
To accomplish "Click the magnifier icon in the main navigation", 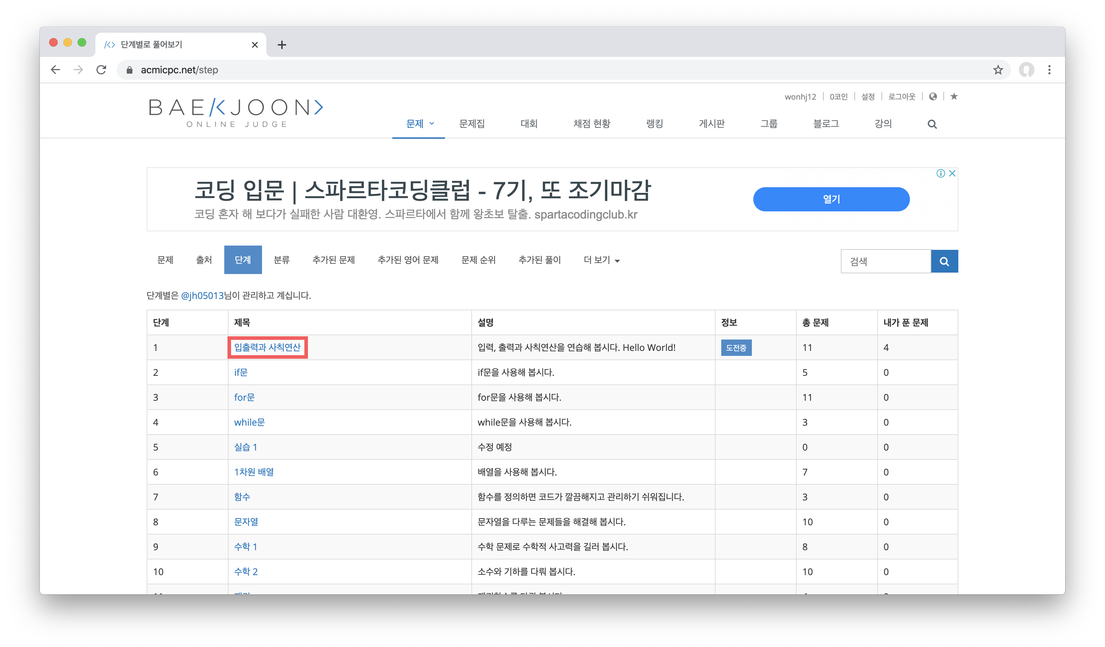I will click(x=932, y=125).
